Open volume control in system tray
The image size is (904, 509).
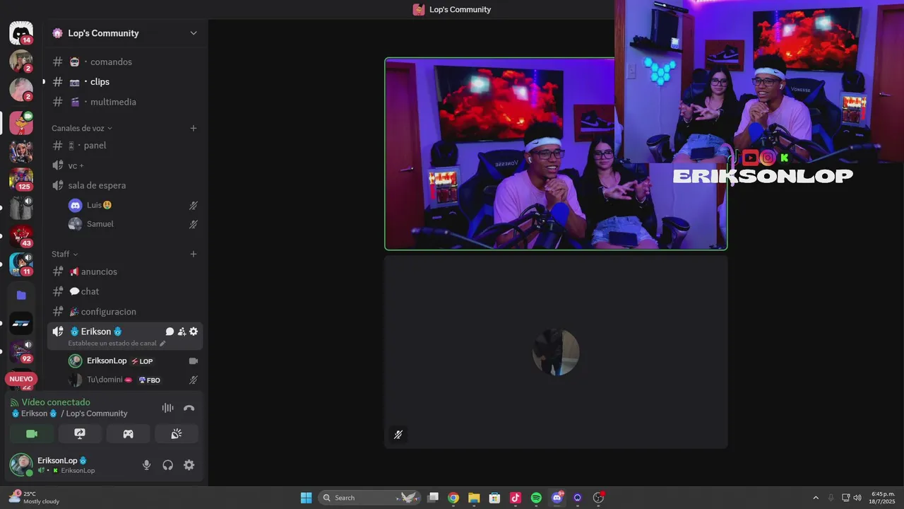coord(857,498)
